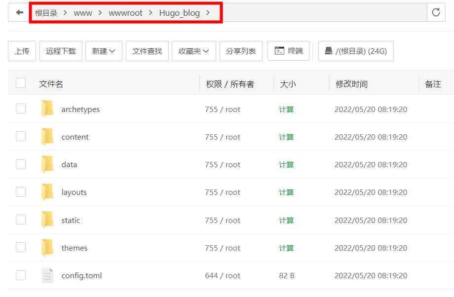
Task: Open the layouts folder icon
Action: [x=47, y=192]
